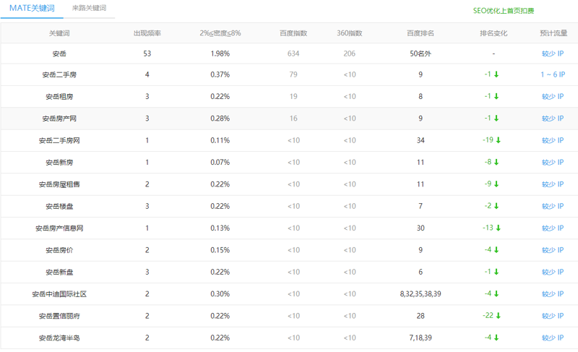Screen dimensions: 578x352
Task: Click the green arrow next to -8
Action: pos(497,163)
